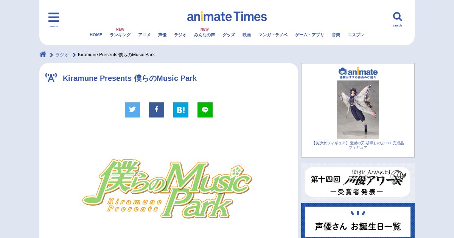Click the animate shop banner logo
Image resolution: width=454 pixels, height=238 pixels.
pos(358,73)
